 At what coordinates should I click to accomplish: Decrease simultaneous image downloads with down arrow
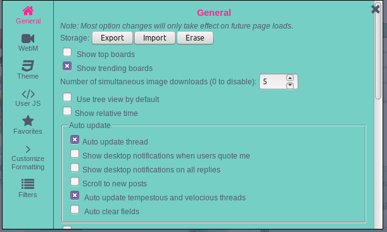[x=290, y=85]
